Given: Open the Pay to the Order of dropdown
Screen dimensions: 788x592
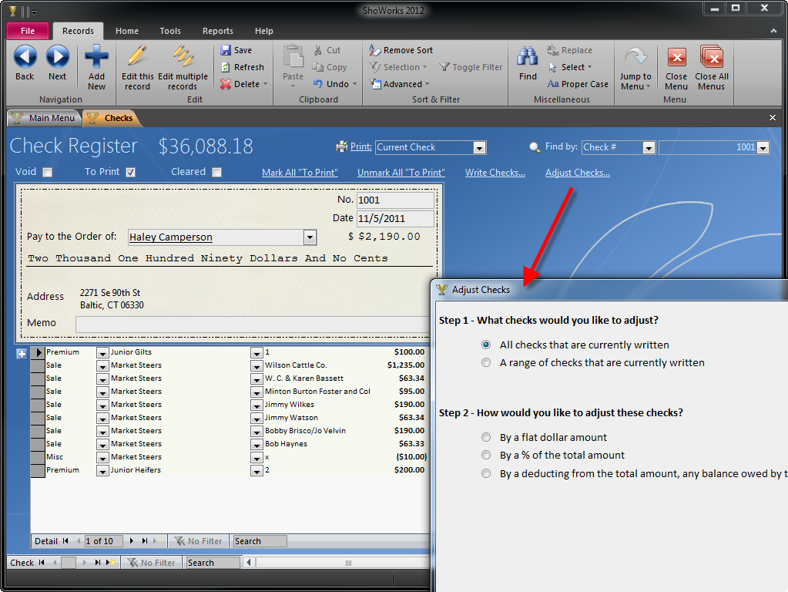Looking at the screenshot, I should point(310,237).
